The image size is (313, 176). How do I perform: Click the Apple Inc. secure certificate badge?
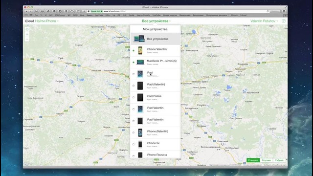(97, 11)
